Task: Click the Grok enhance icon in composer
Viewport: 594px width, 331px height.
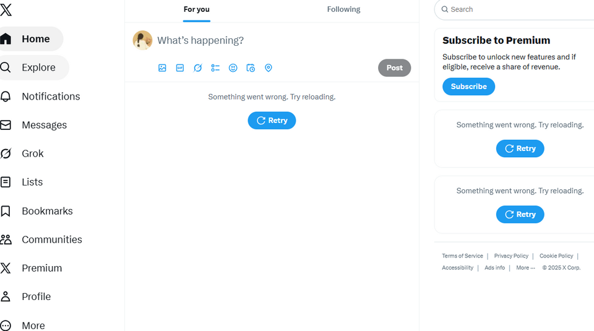Action: [197, 68]
